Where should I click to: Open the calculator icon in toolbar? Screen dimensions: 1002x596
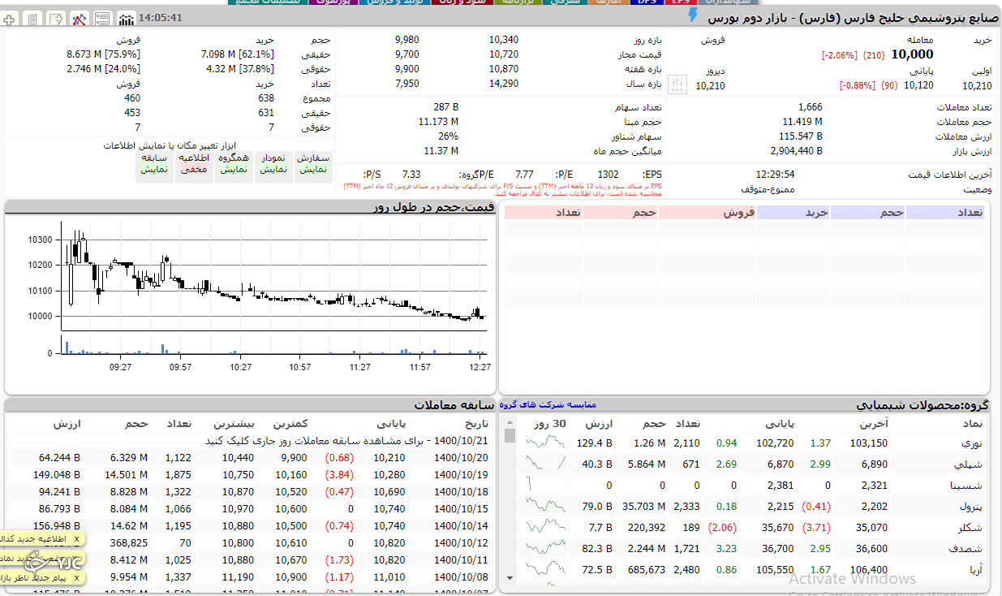pos(32,19)
